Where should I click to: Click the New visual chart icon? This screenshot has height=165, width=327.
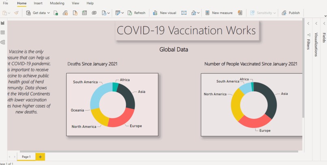[155, 13]
